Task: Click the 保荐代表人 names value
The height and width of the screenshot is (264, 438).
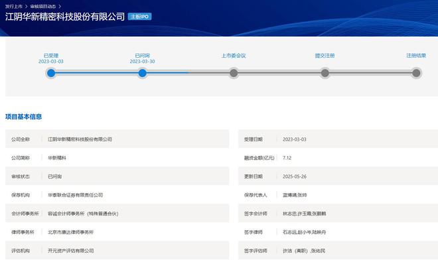Action: (295, 195)
